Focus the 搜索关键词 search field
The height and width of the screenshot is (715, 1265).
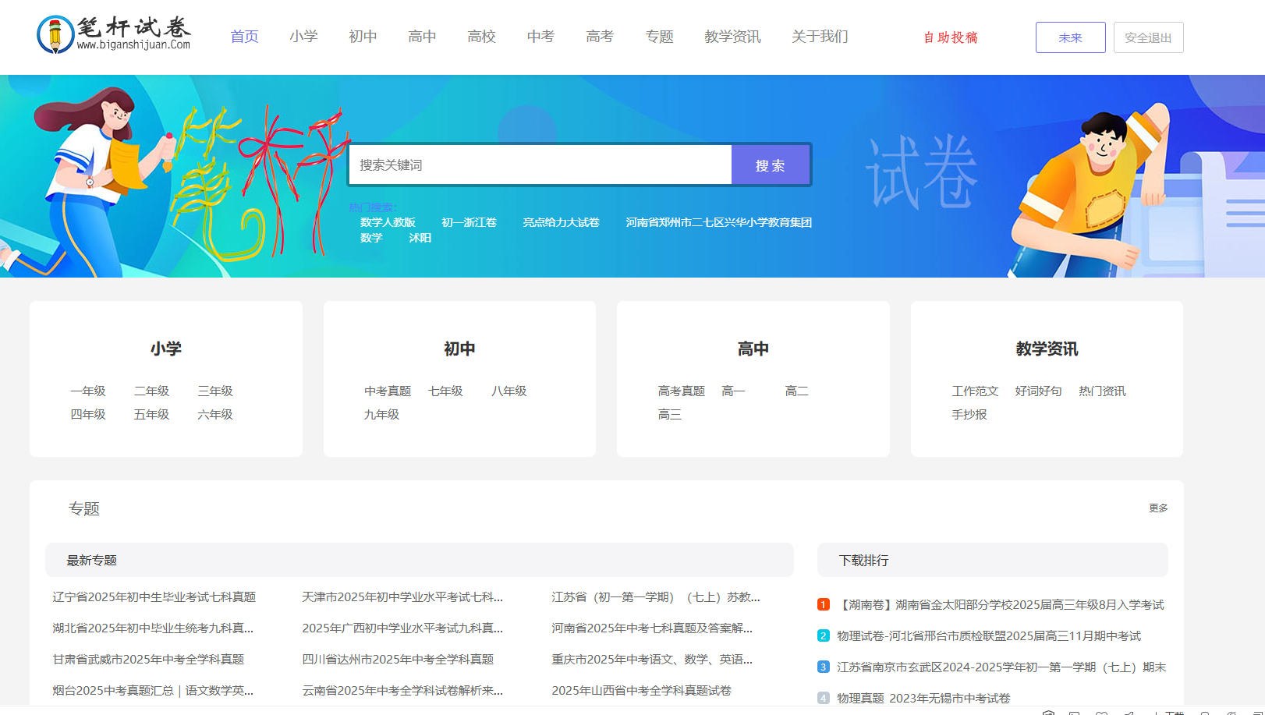(540, 165)
